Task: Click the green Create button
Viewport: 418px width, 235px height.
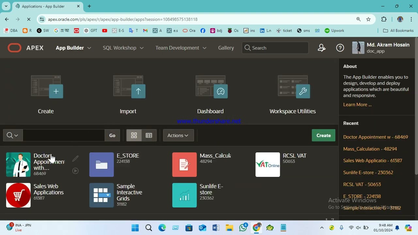Action: point(324,135)
